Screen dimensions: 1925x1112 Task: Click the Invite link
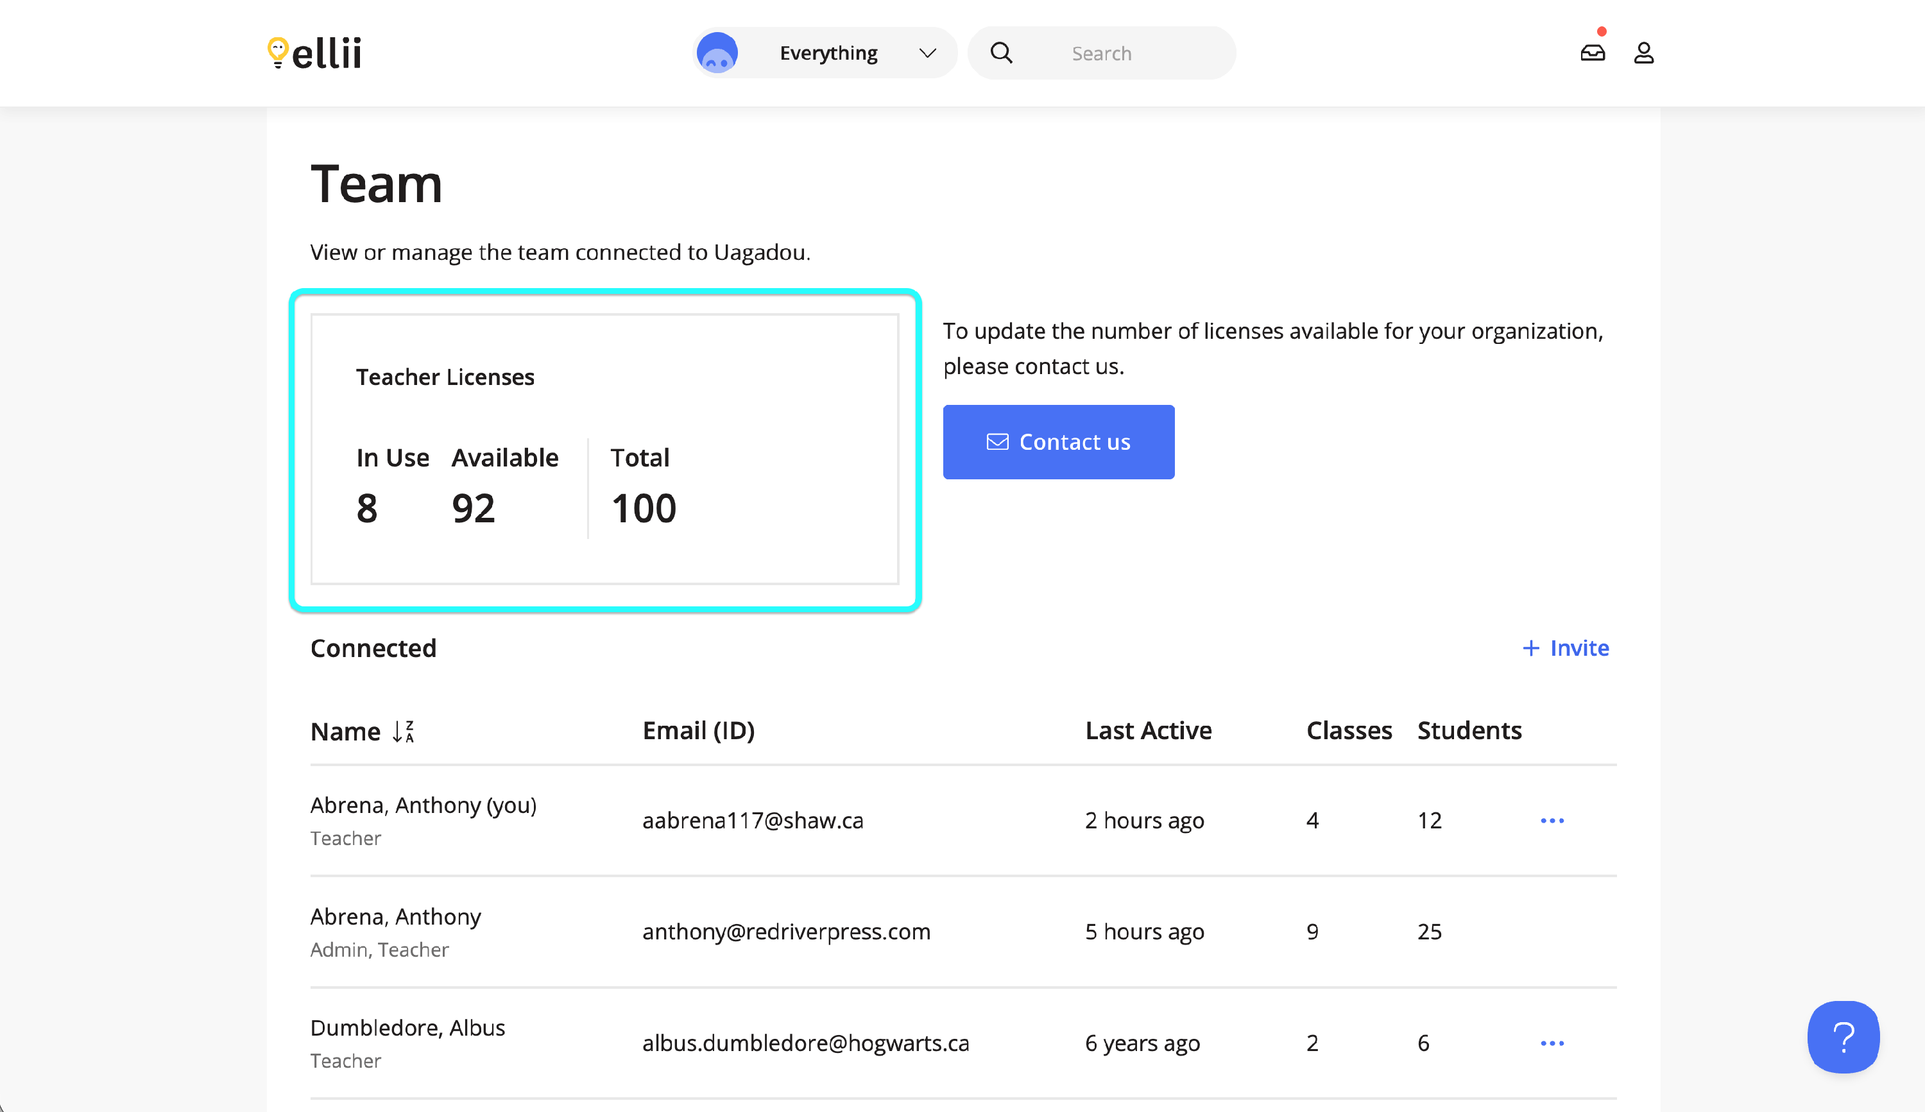[1579, 647]
